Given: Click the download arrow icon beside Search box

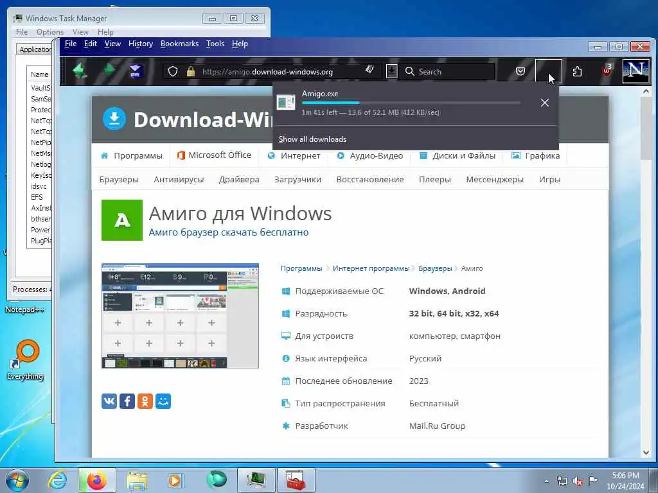Looking at the screenshot, I should point(391,71).
